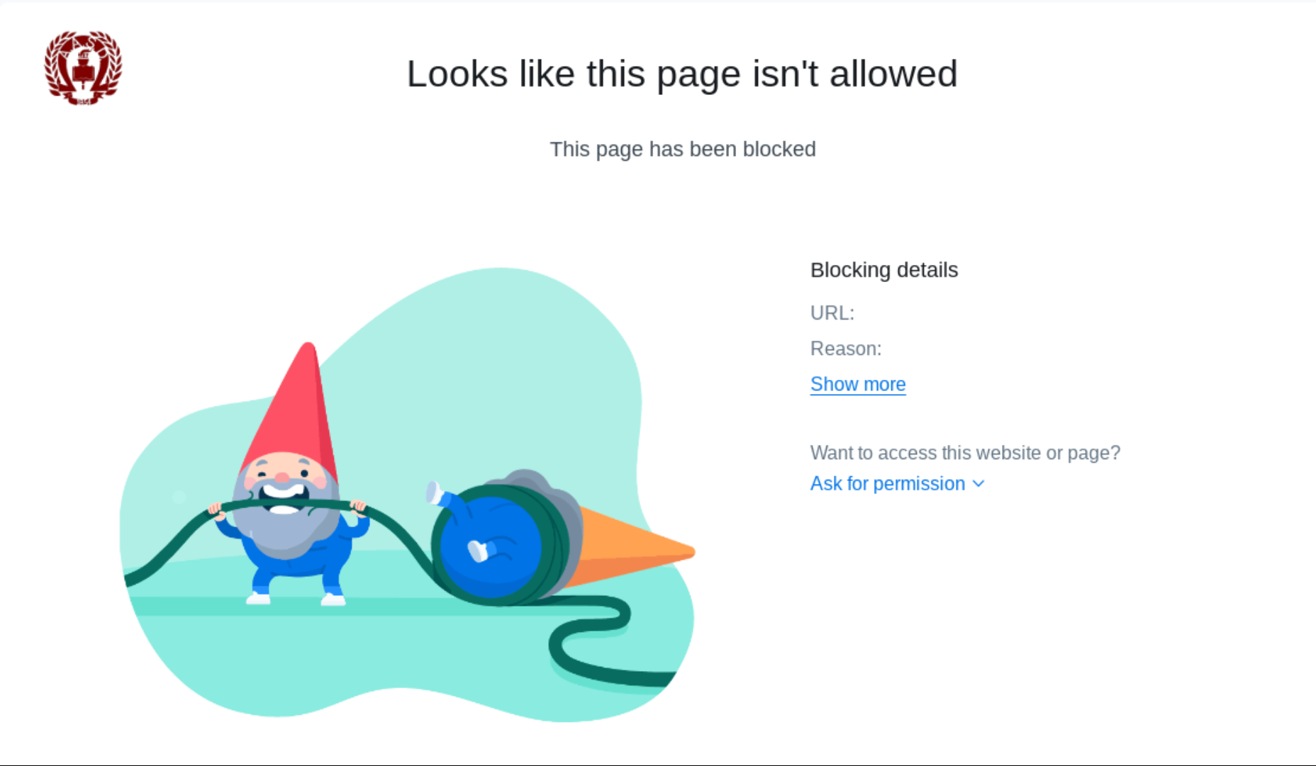The image size is (1316, 766).
Task: Click the gnome's pink nose
Action: coord(282,477)
